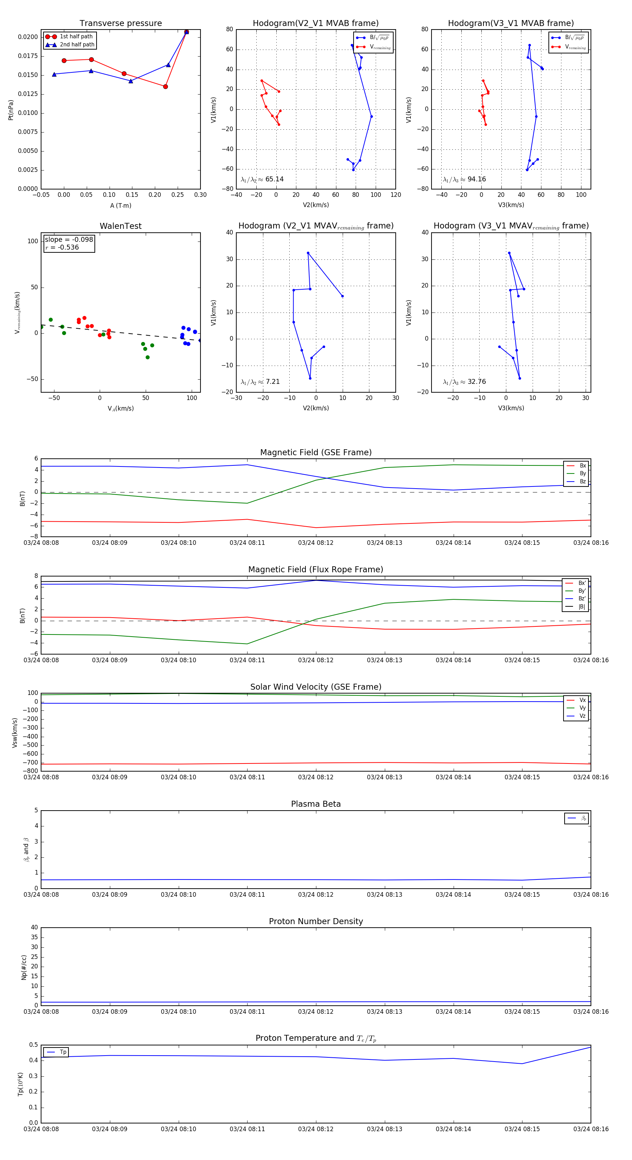Click 'Hodogram(V3_V1 MVAB frame)' title
The width and height of the screenshot is (632, 1160).
(511, 23)
